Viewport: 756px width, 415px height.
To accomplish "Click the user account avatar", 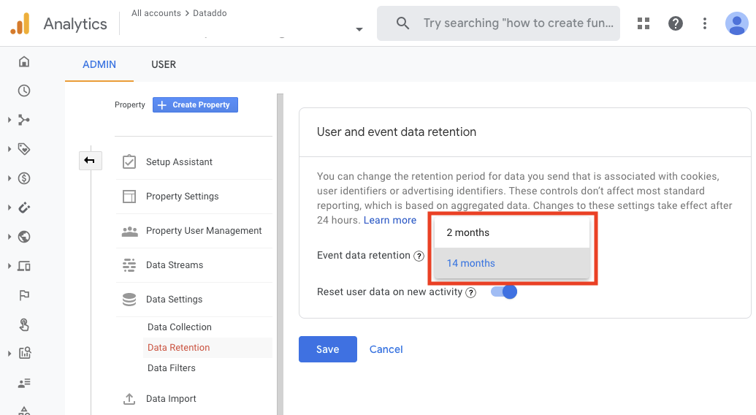I will pyautogui.click(x=736, y=23).
